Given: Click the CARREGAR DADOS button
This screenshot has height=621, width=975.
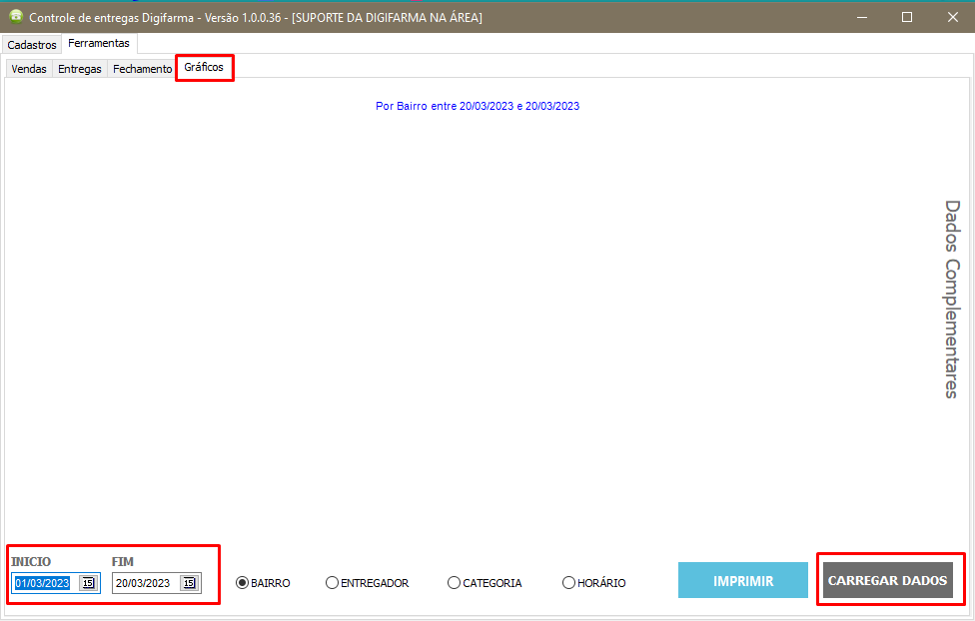Looking at the screenshot, I should [x=887, y=580].
